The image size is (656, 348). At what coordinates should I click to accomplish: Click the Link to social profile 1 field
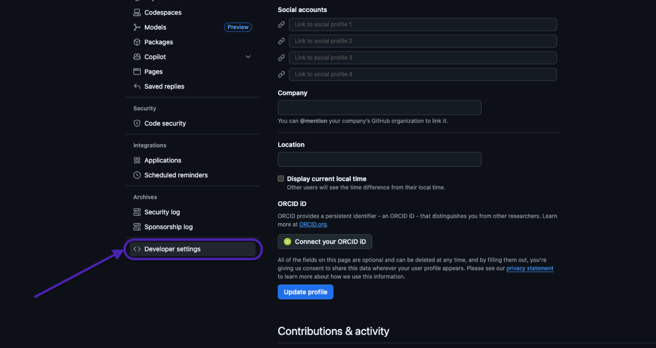tap(422, 24)
